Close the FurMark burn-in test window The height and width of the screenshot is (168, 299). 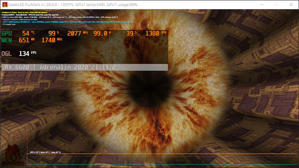click(x=291, y=5)
